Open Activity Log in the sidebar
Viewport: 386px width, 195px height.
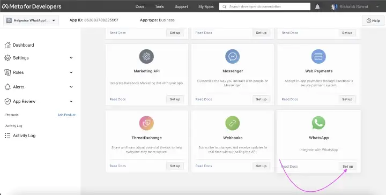[24, 136]
